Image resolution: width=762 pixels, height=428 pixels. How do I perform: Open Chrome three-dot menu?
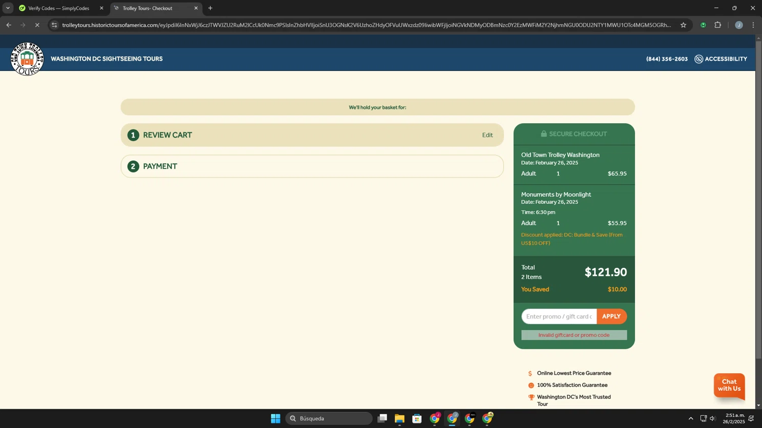(753, 25)
